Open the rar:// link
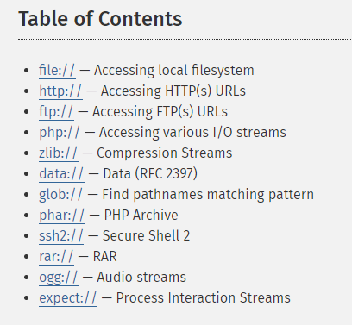 tap(56, 257)
